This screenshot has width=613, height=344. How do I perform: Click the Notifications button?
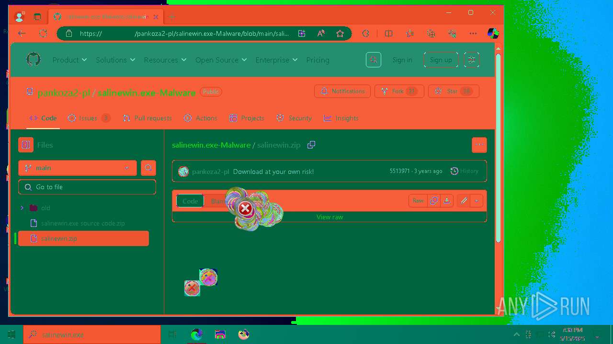(342, 91)
